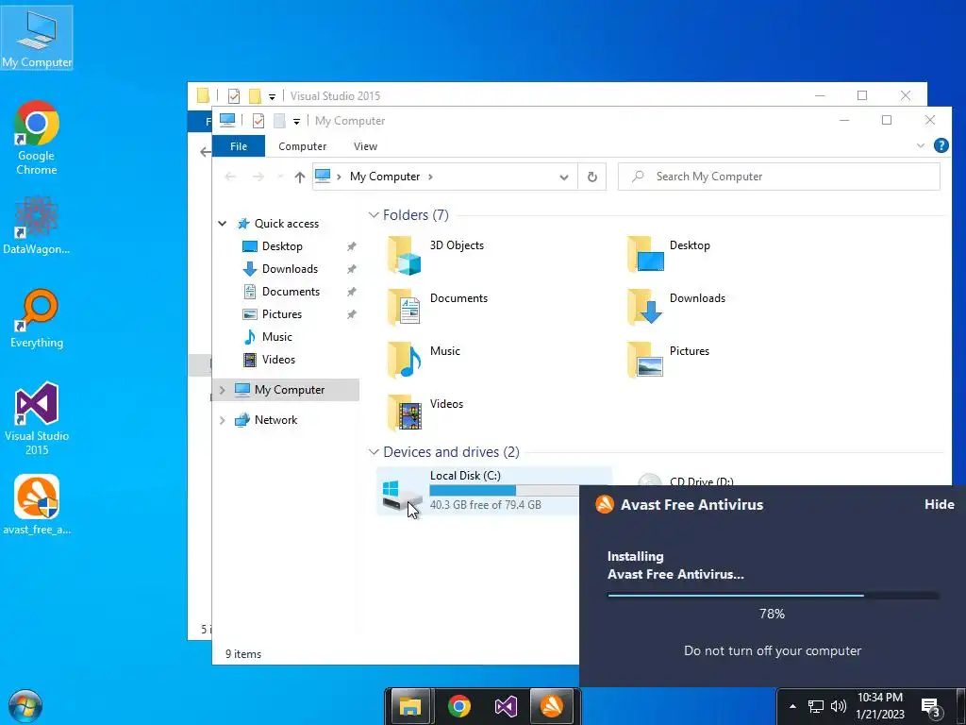Select Desktop under Quick access

coord(281,246)
